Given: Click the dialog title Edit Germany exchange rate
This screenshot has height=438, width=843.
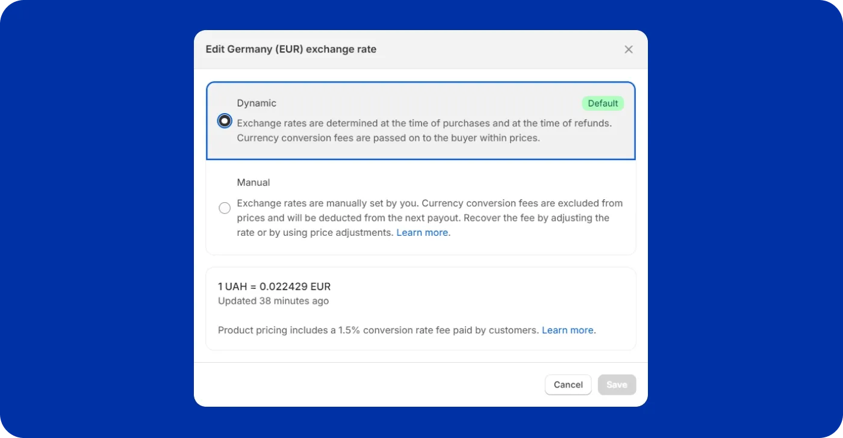Looking at the screenshot, I should (x=291, y=49).
